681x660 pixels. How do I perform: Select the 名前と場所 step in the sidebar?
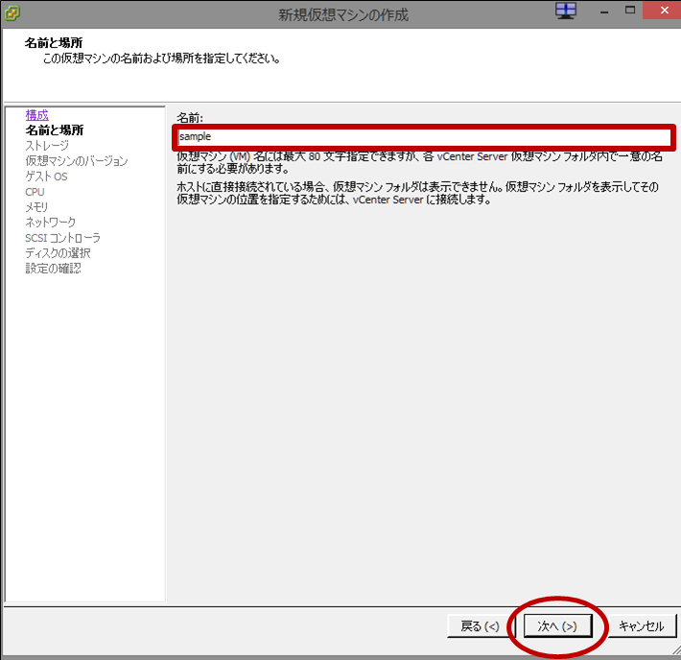click(55, 130)
